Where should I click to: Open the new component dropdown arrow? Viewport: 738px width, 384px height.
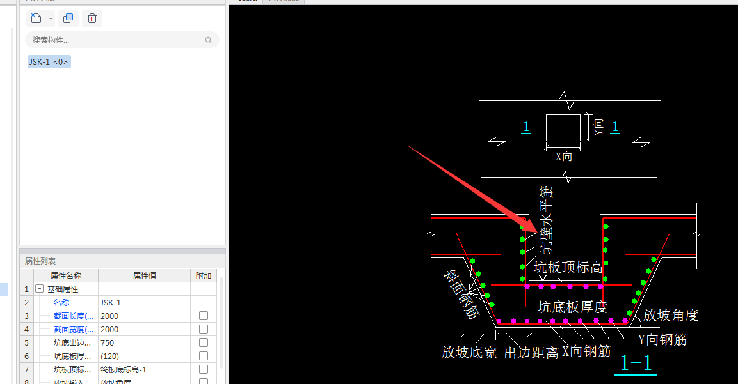(x=51, y=19)
